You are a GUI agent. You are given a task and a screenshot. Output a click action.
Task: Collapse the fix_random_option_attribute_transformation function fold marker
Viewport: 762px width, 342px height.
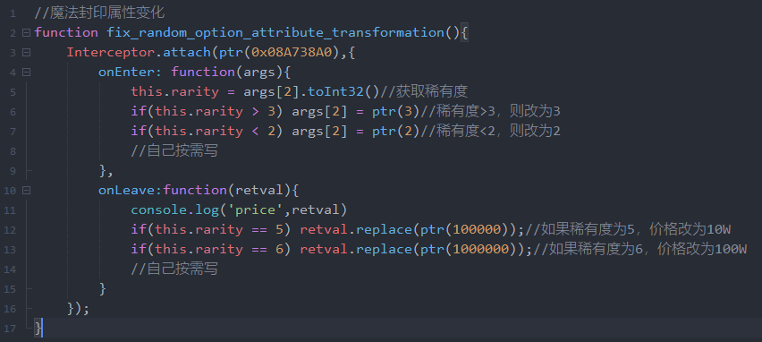(26, 32)
